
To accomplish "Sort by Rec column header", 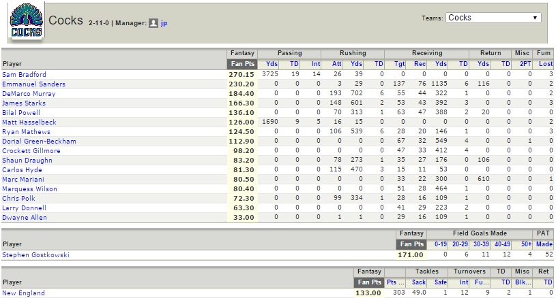I will (420, 64).
